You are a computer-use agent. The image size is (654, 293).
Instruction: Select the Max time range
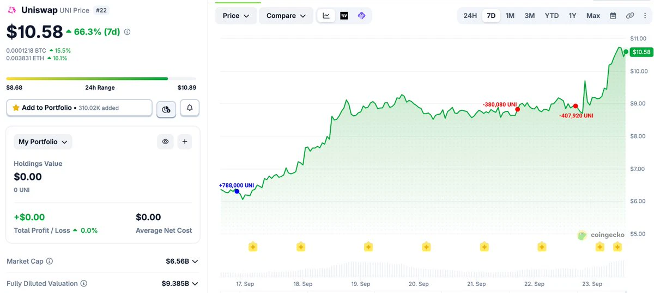593,16
